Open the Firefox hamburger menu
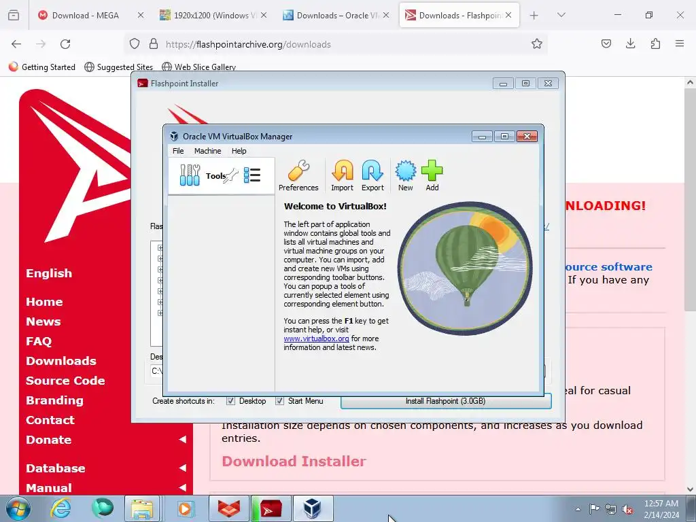This screenshot has height=522, width=696. [x=680, y=43]
